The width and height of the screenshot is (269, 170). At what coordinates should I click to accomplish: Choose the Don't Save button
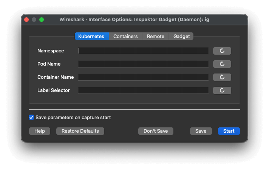coord(156,131)
